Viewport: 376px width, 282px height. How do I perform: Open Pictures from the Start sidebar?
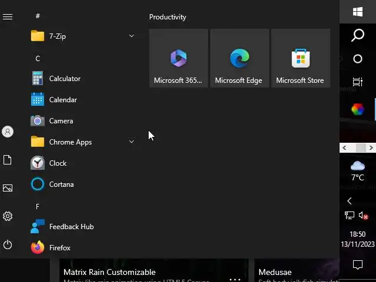(x=8, y=188)
